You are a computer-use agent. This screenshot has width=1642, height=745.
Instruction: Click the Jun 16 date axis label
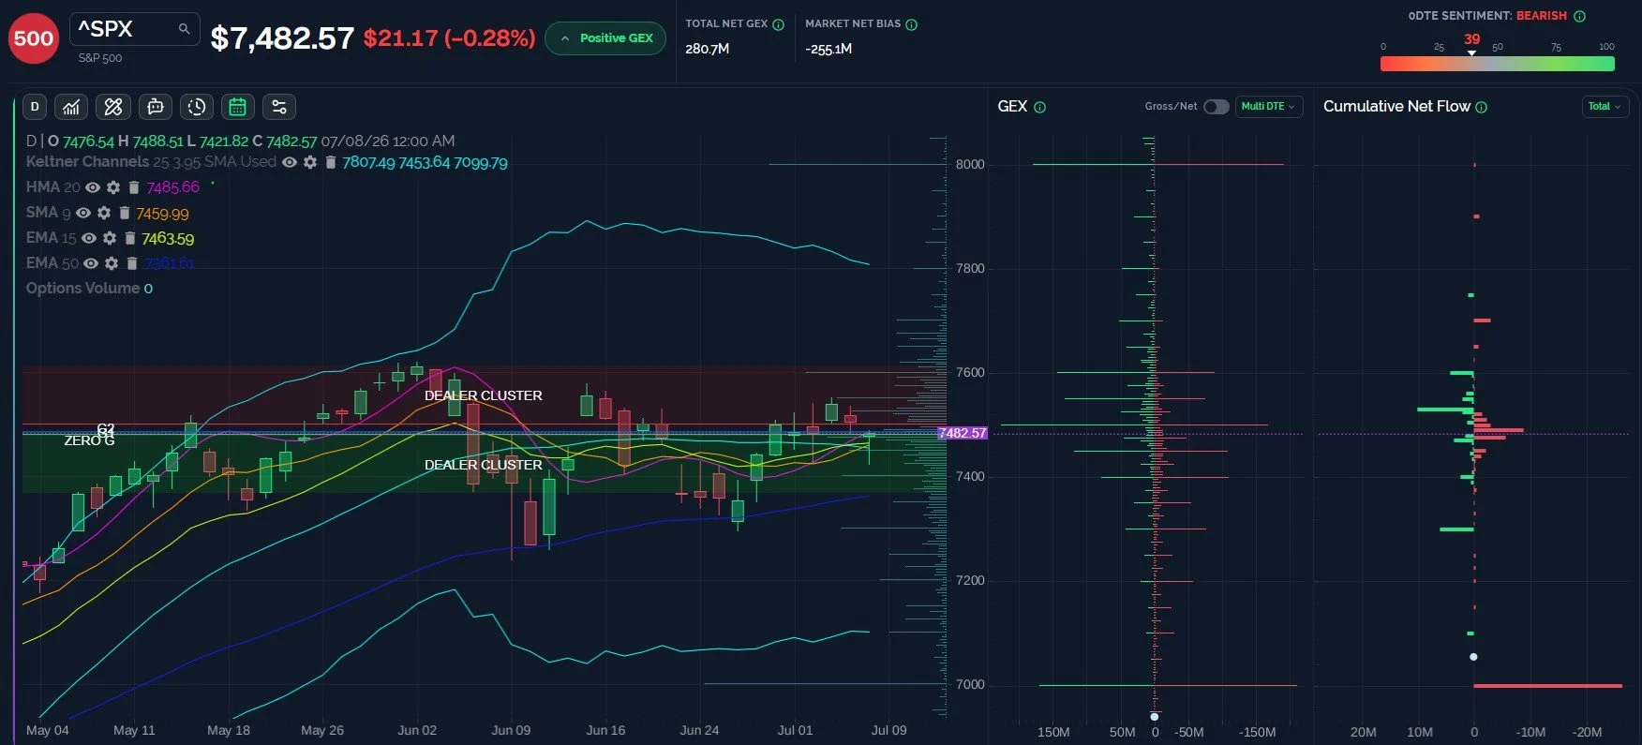(x=605, y=730)
